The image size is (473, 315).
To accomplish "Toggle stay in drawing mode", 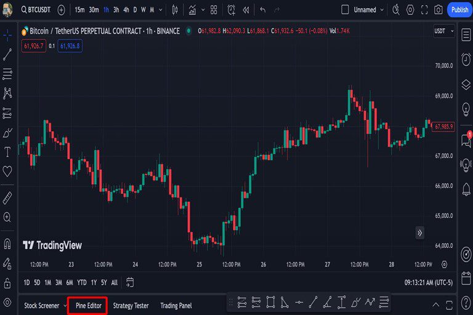I will tap(7, 263).
